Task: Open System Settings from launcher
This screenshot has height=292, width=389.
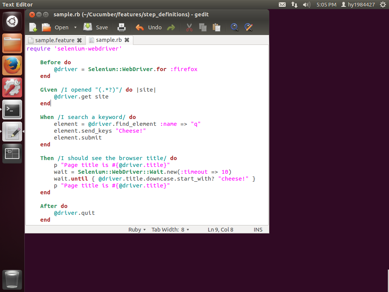Action: click(x=12, y=88)
